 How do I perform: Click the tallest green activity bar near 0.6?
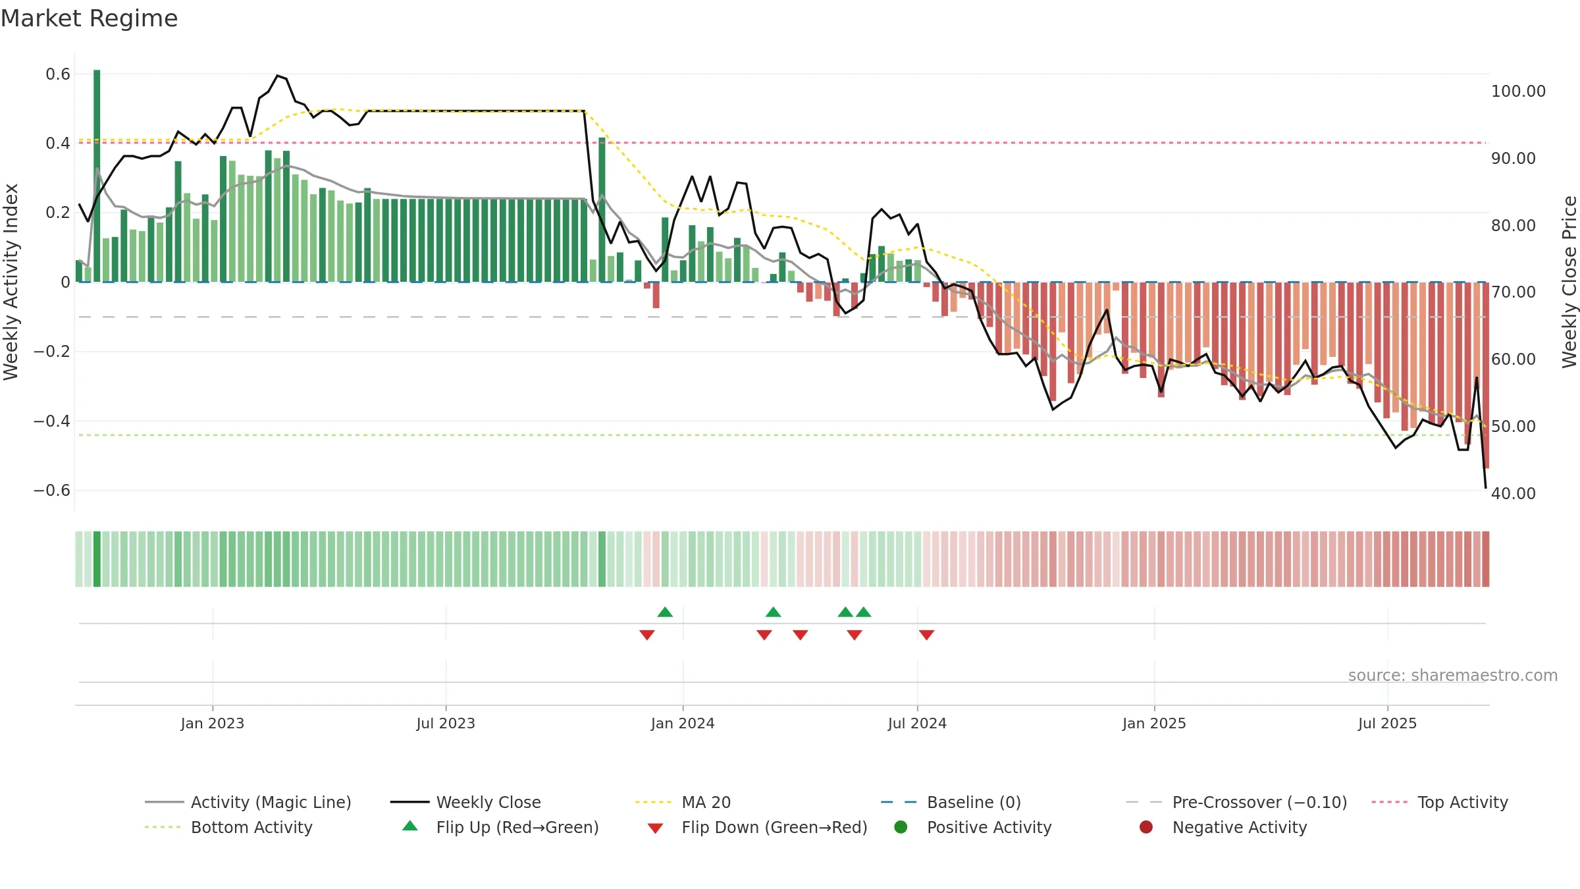(97, 176)
